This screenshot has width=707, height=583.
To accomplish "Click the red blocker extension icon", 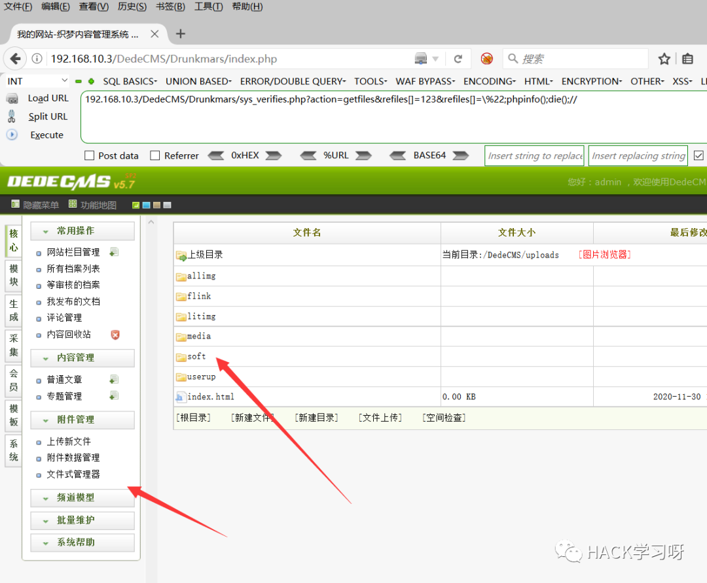I will [486, 59].
